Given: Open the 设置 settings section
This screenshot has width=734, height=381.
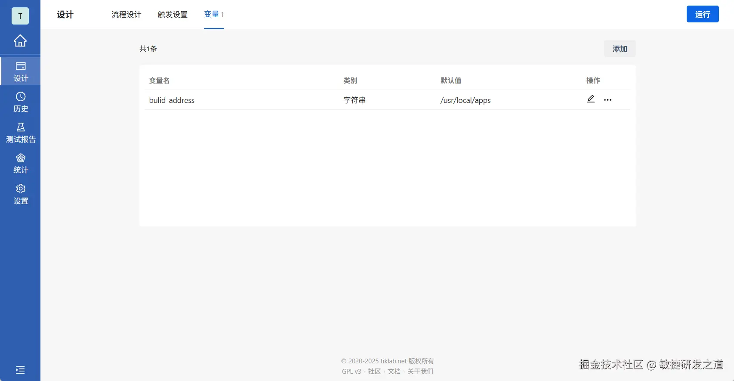Looking at the screenshot, I should point(20,195).
